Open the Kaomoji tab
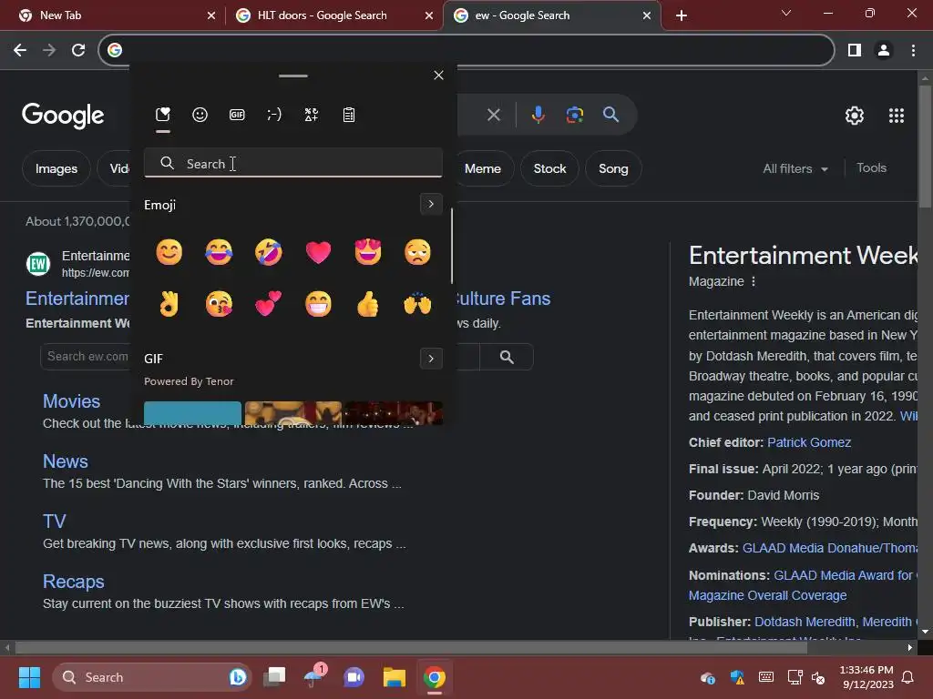933x699 pixels. tap(274, 114)
